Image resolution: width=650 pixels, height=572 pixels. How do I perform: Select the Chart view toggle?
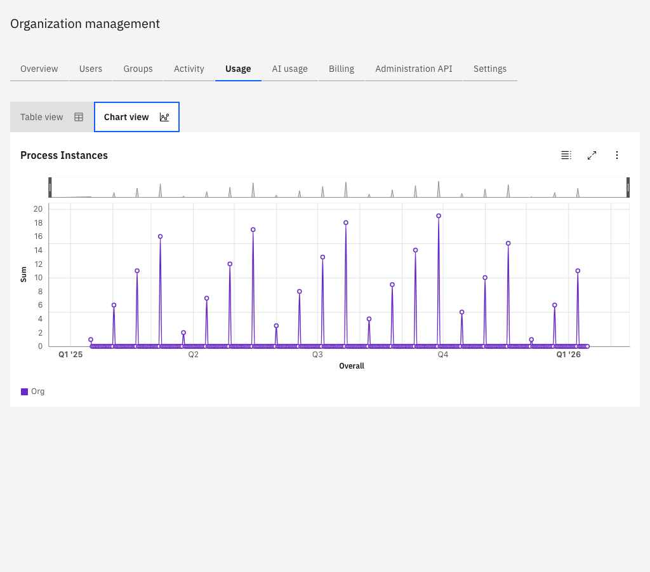[137, 117]
